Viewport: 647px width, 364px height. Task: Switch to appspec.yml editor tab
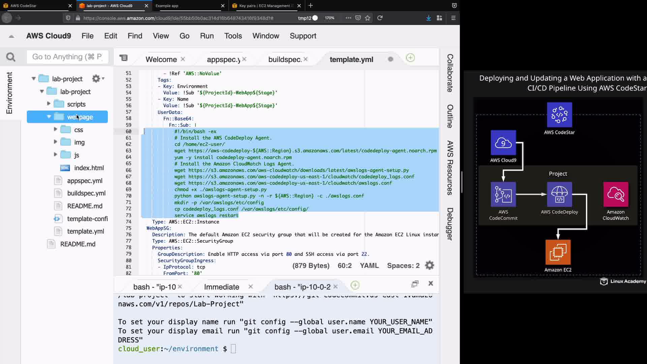pyautogui.click(x=223, y=59)
